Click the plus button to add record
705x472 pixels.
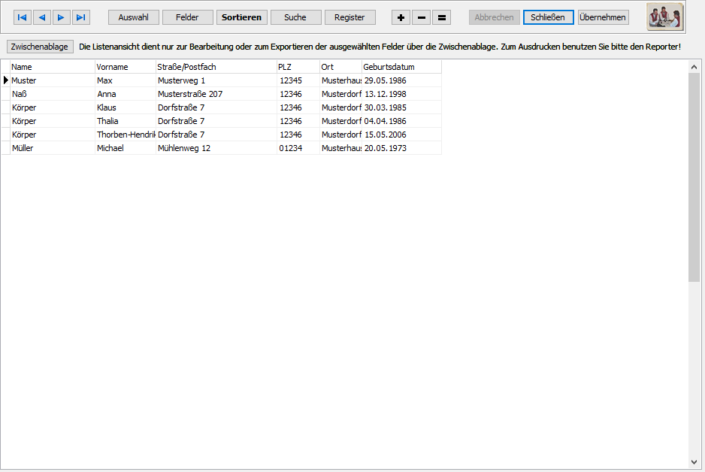click(x=401, y=17)
